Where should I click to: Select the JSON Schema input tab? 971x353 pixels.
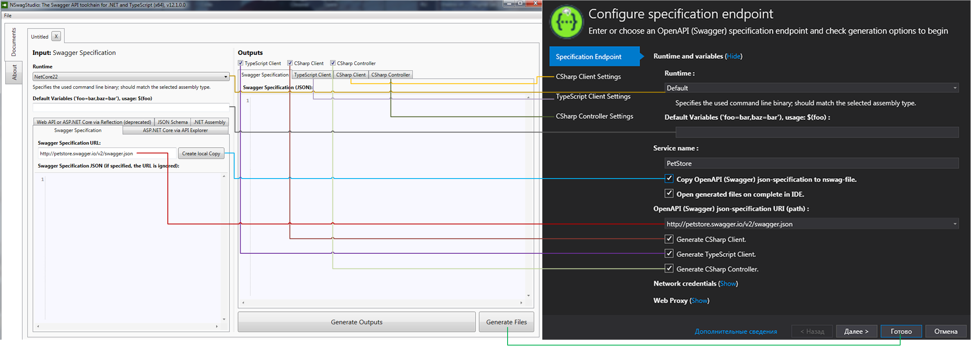[x=173, y=122]
